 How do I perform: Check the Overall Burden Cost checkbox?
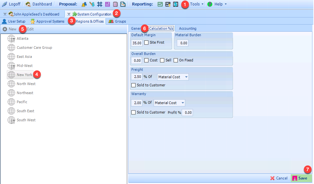click(147, 60)
